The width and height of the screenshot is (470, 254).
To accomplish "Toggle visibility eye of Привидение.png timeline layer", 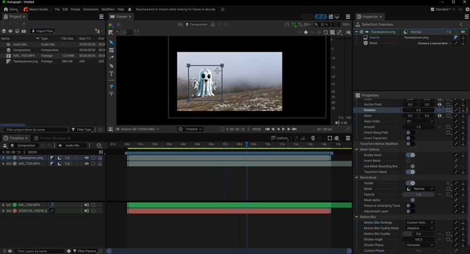I will click(87, 158).
